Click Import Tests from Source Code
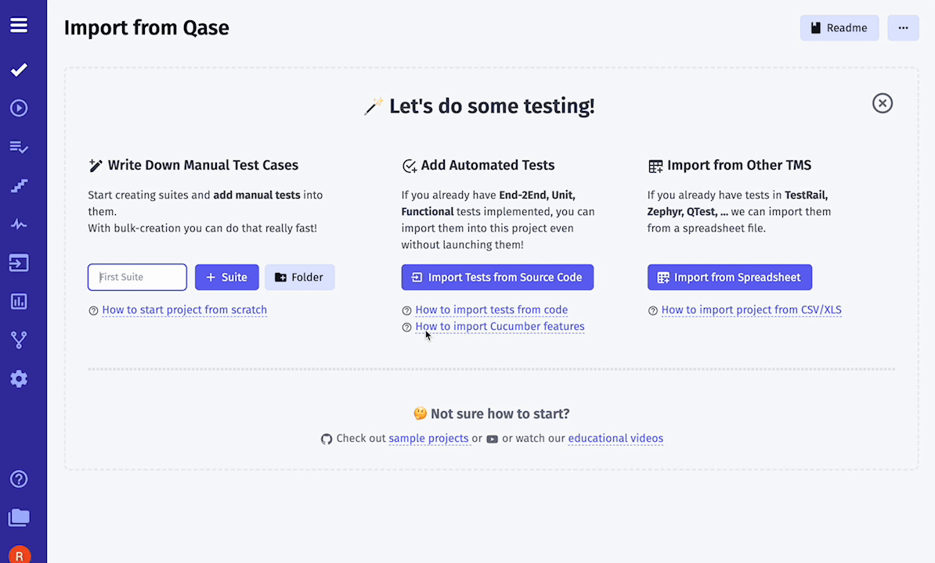 pos(497,278)
